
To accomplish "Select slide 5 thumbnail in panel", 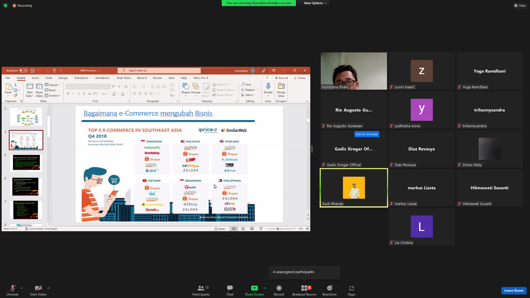I will coord(26,163).
